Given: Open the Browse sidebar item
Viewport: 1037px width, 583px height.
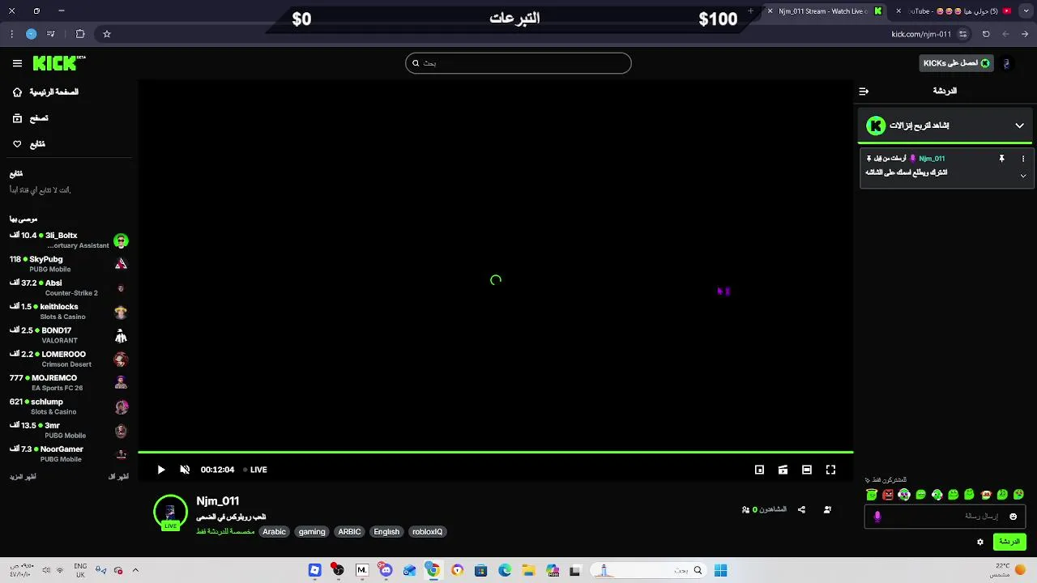Looking at the screenshot, I should coord(31,118).
